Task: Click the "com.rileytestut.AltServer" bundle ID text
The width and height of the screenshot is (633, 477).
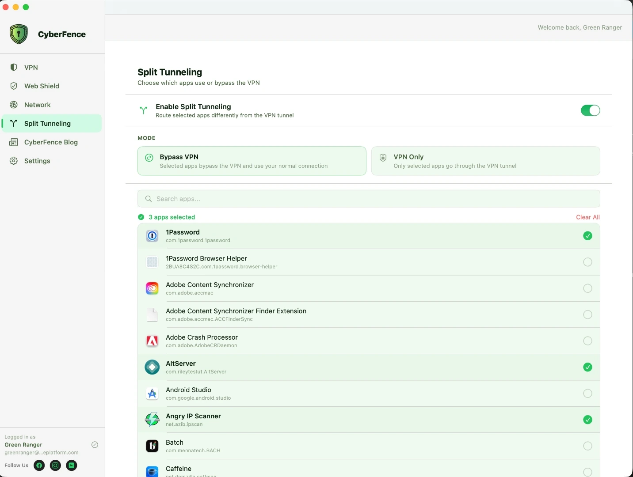Action: pos(196,372)
